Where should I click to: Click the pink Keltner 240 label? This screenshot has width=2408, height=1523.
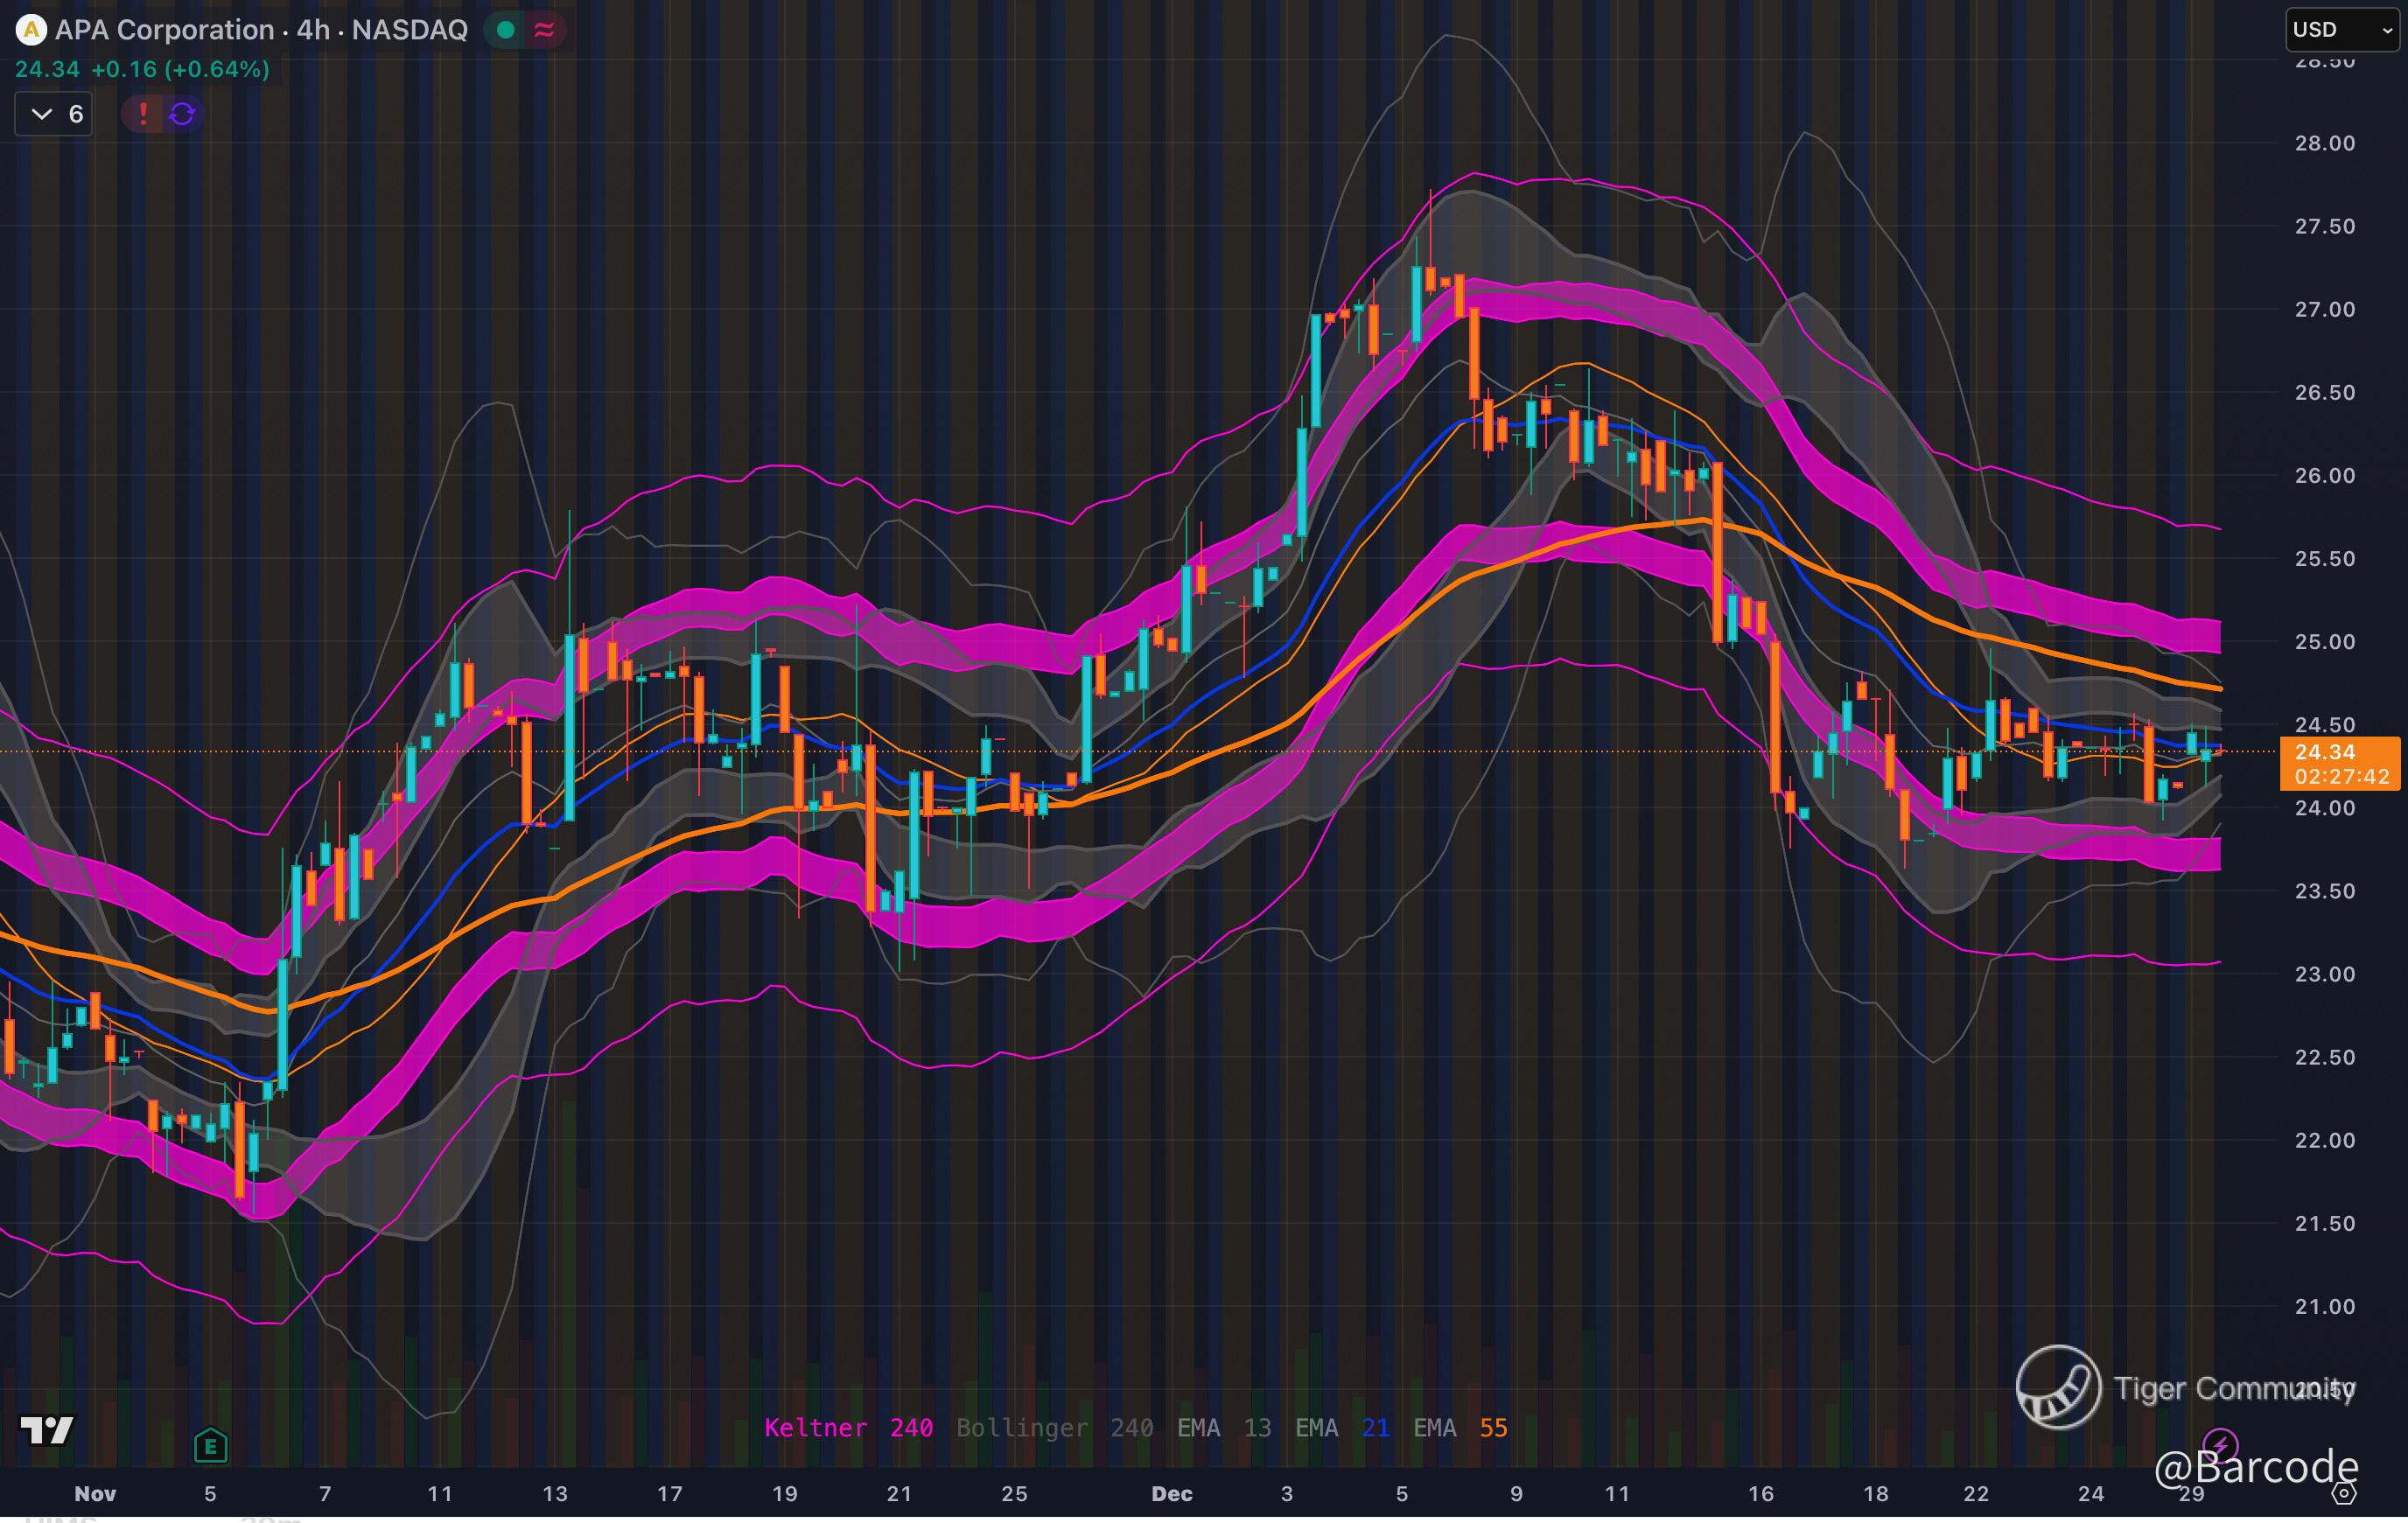pos(848,1428)
